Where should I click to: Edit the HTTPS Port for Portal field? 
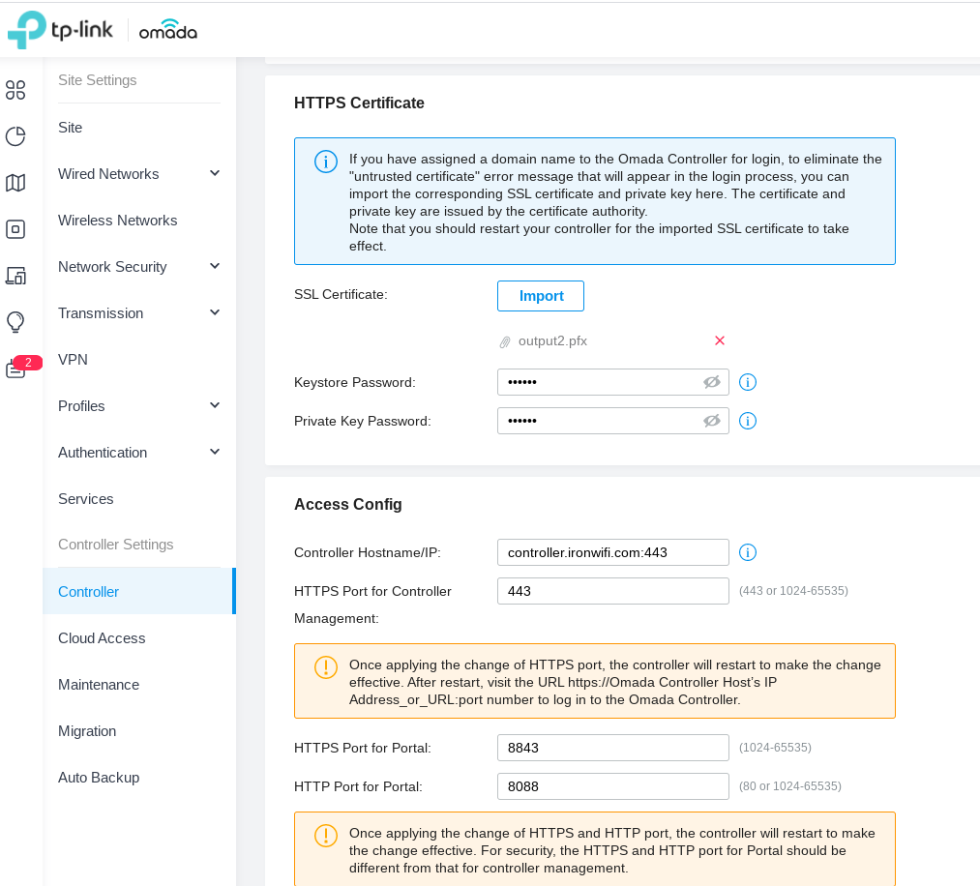click(612, 747)
